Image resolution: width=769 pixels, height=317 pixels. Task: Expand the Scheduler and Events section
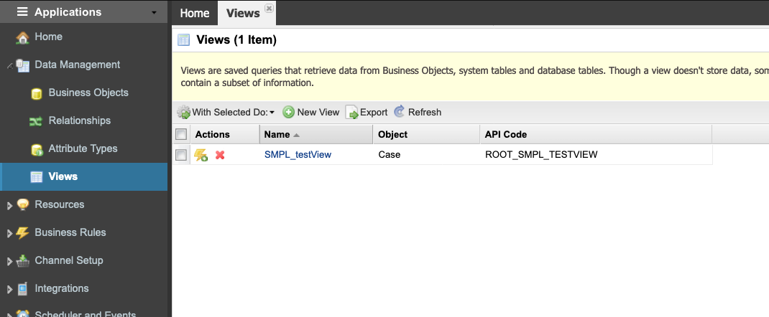(x=9, y=313)
